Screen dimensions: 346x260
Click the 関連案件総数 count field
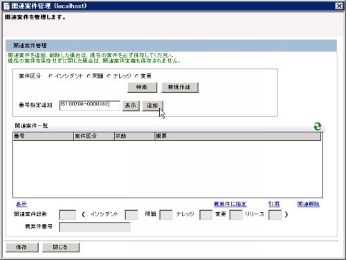(68, 215)
